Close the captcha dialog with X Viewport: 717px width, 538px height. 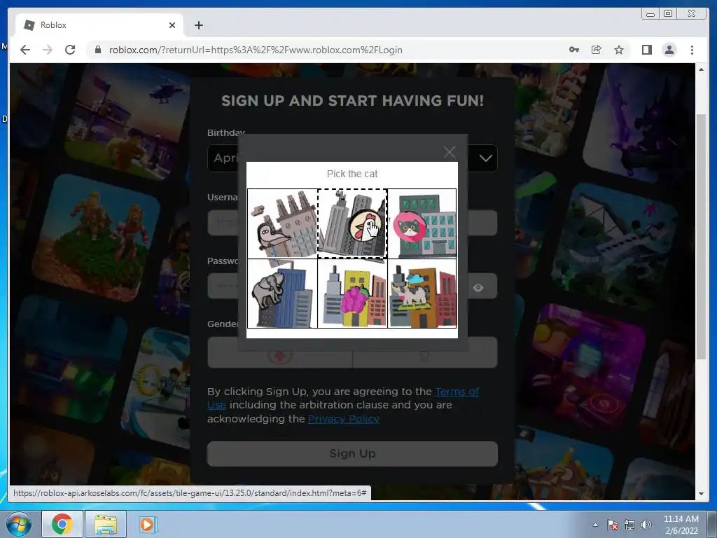click(449, 152)
